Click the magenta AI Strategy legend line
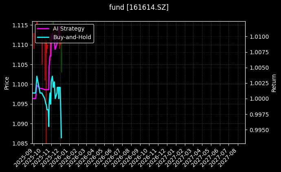Viewport: 281px width, 172px height. 43,29
